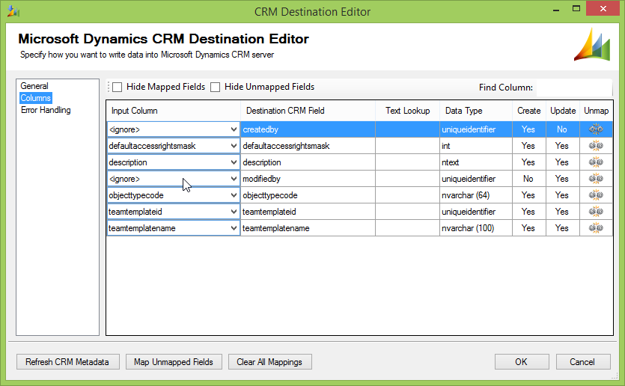The width and height of the screenshot is (625, 386).
Task: Open the Error Handling page
Action: tap(46, 110)
